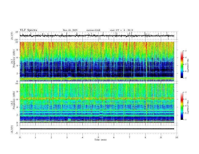199x154 pixels.
Task: Click the date label "Nov.10, 2025"
Action: point(70,30)
